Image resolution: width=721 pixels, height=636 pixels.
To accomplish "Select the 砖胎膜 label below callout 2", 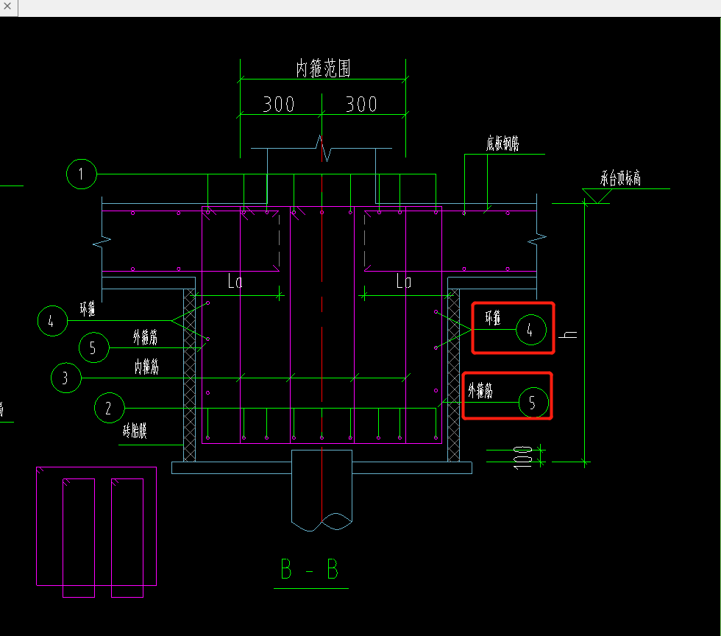I will [x=135, y=431].
